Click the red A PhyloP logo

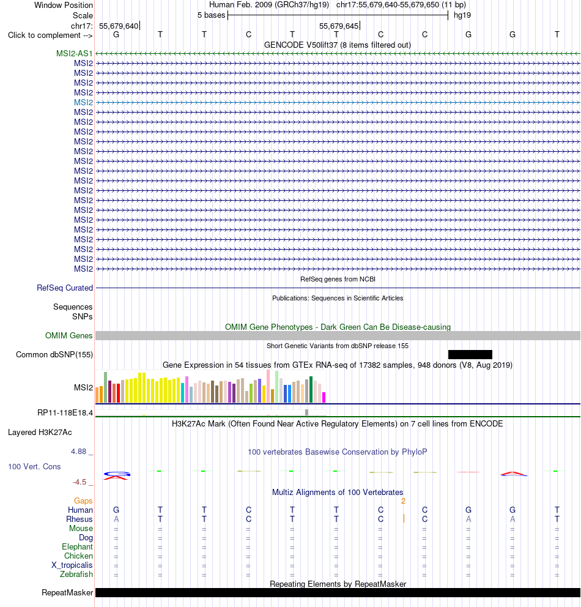click(x=513, y=474)
